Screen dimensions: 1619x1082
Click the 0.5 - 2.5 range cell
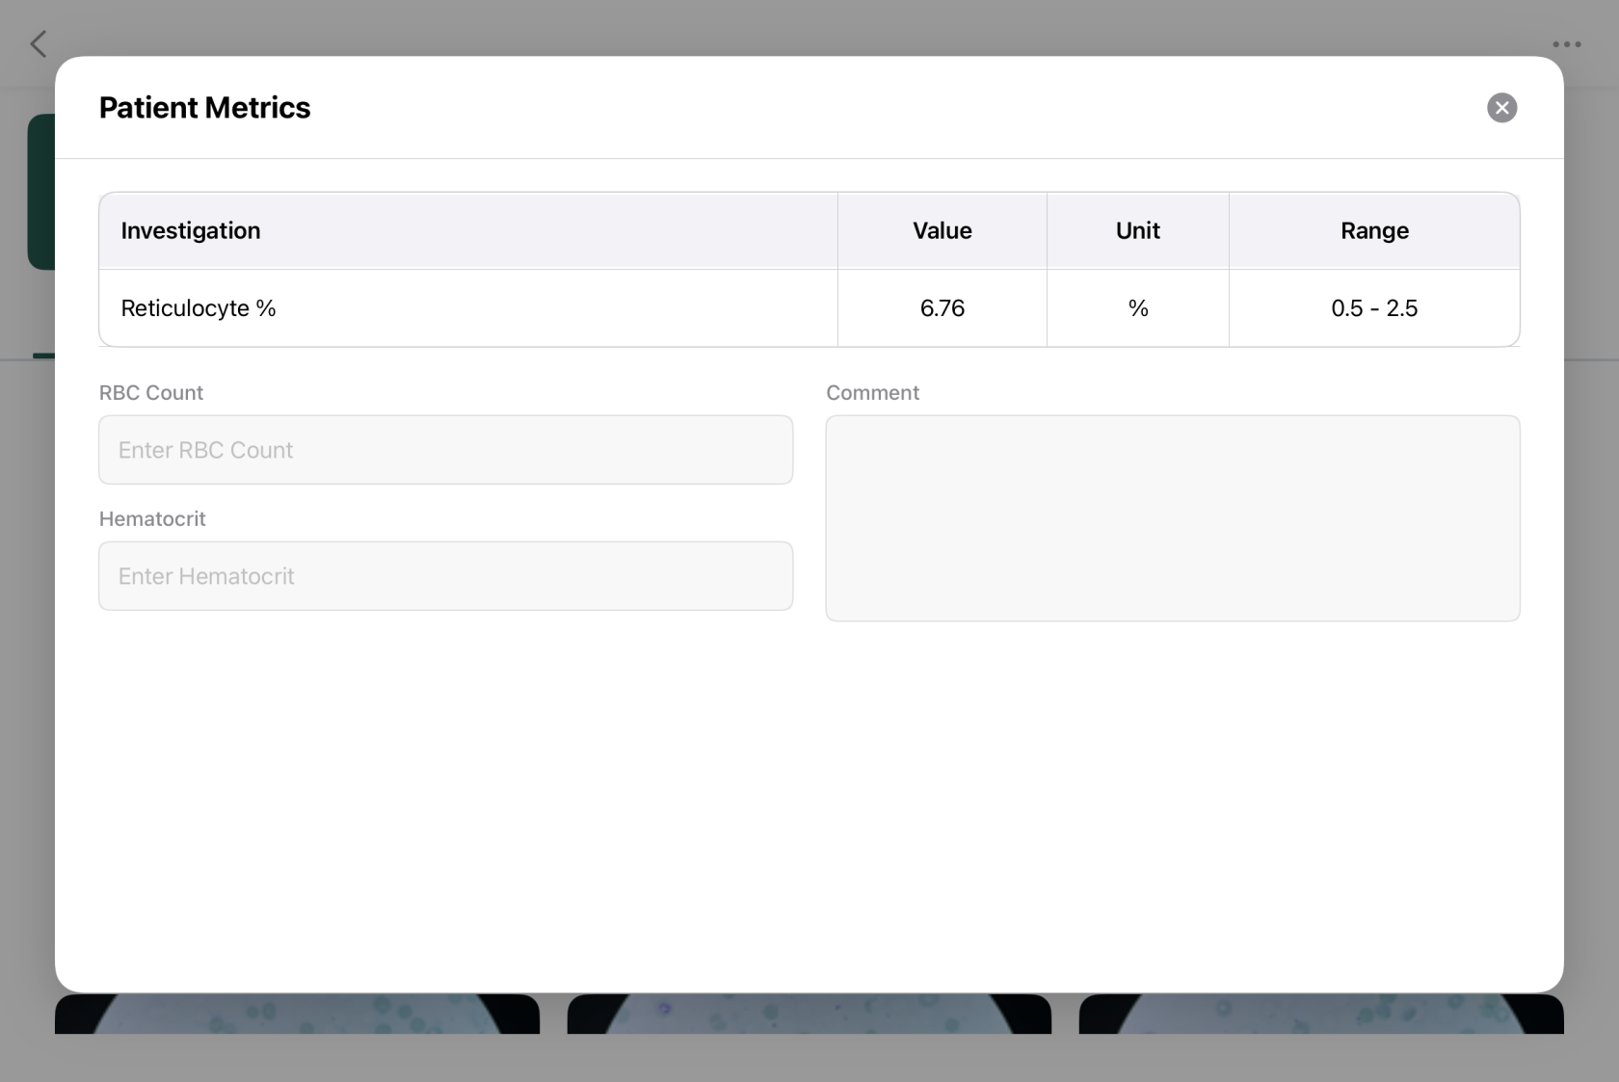1374,308
